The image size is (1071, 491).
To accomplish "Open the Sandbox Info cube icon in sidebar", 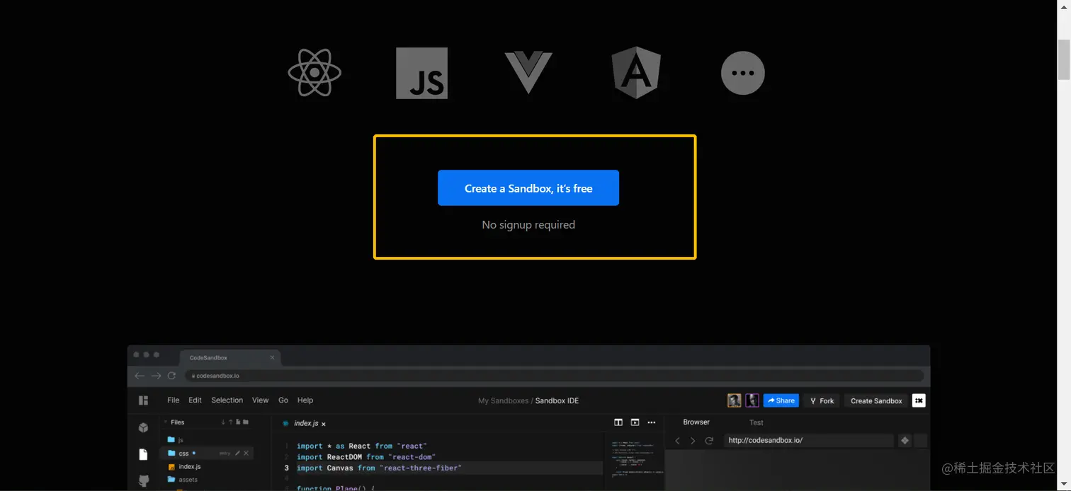I will [x=143, y=427].
